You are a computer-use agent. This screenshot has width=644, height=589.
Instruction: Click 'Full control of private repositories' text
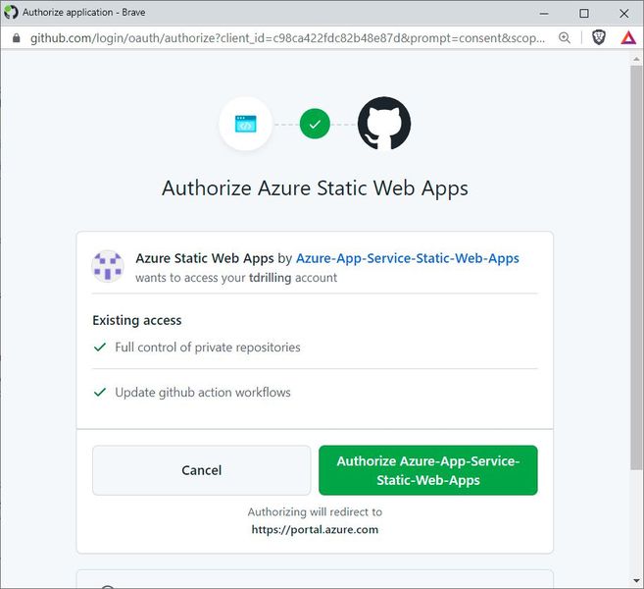[208, 348]
